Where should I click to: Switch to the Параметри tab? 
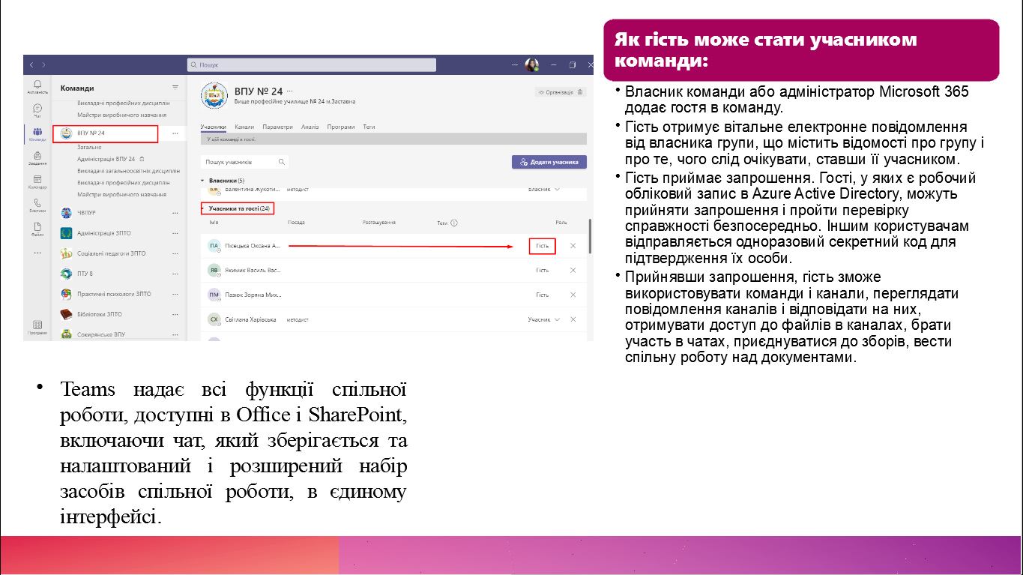[277, 127]
